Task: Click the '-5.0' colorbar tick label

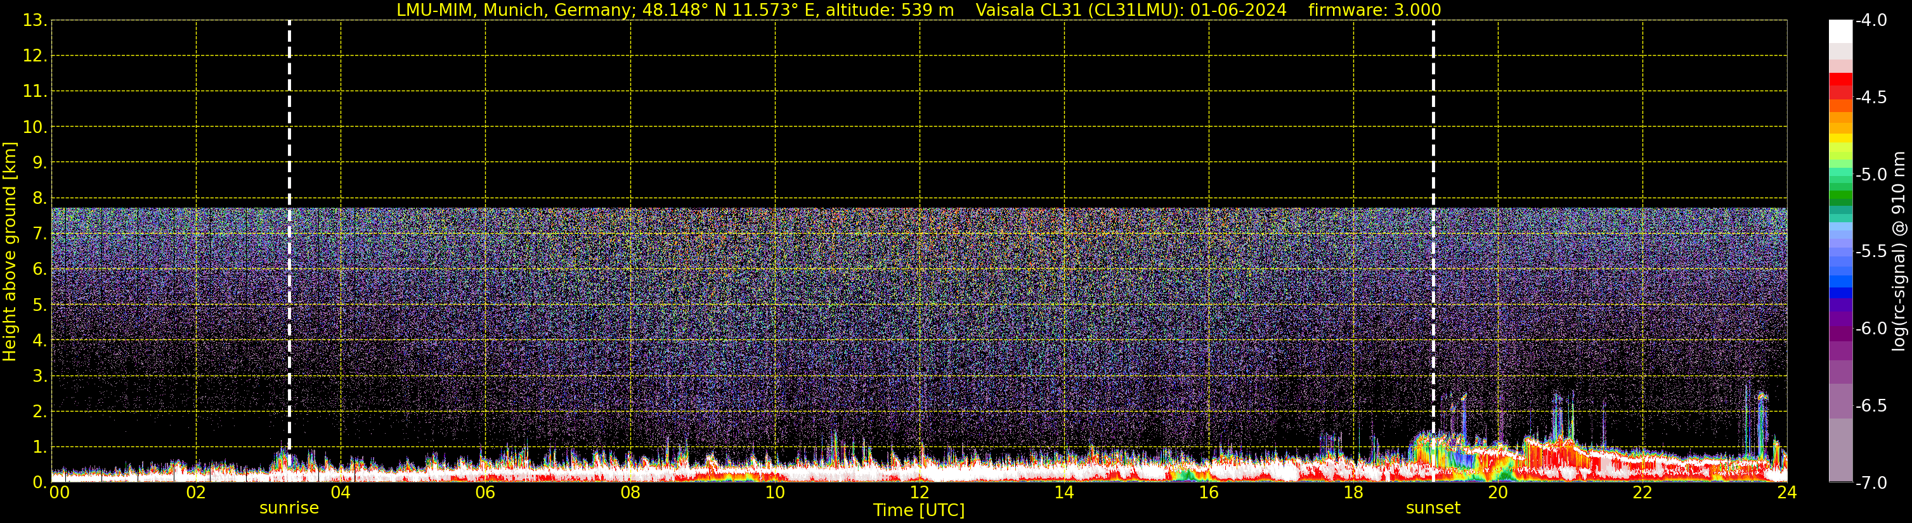Action: coord(1871,175)
